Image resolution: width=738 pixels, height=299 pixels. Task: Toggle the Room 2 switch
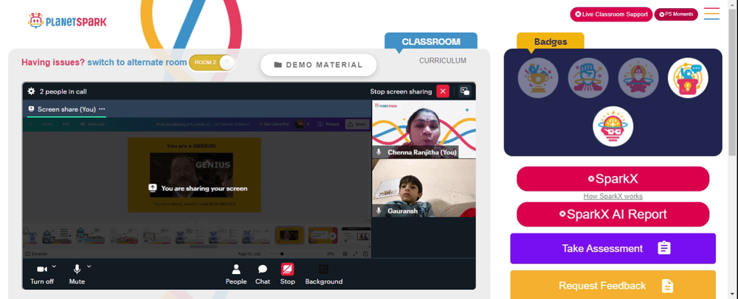(x=212, y=63)
